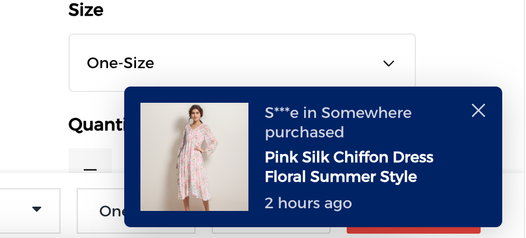Click the Quantity heading label
Viewport: 526px width, 238px height.
click(96, 125)
